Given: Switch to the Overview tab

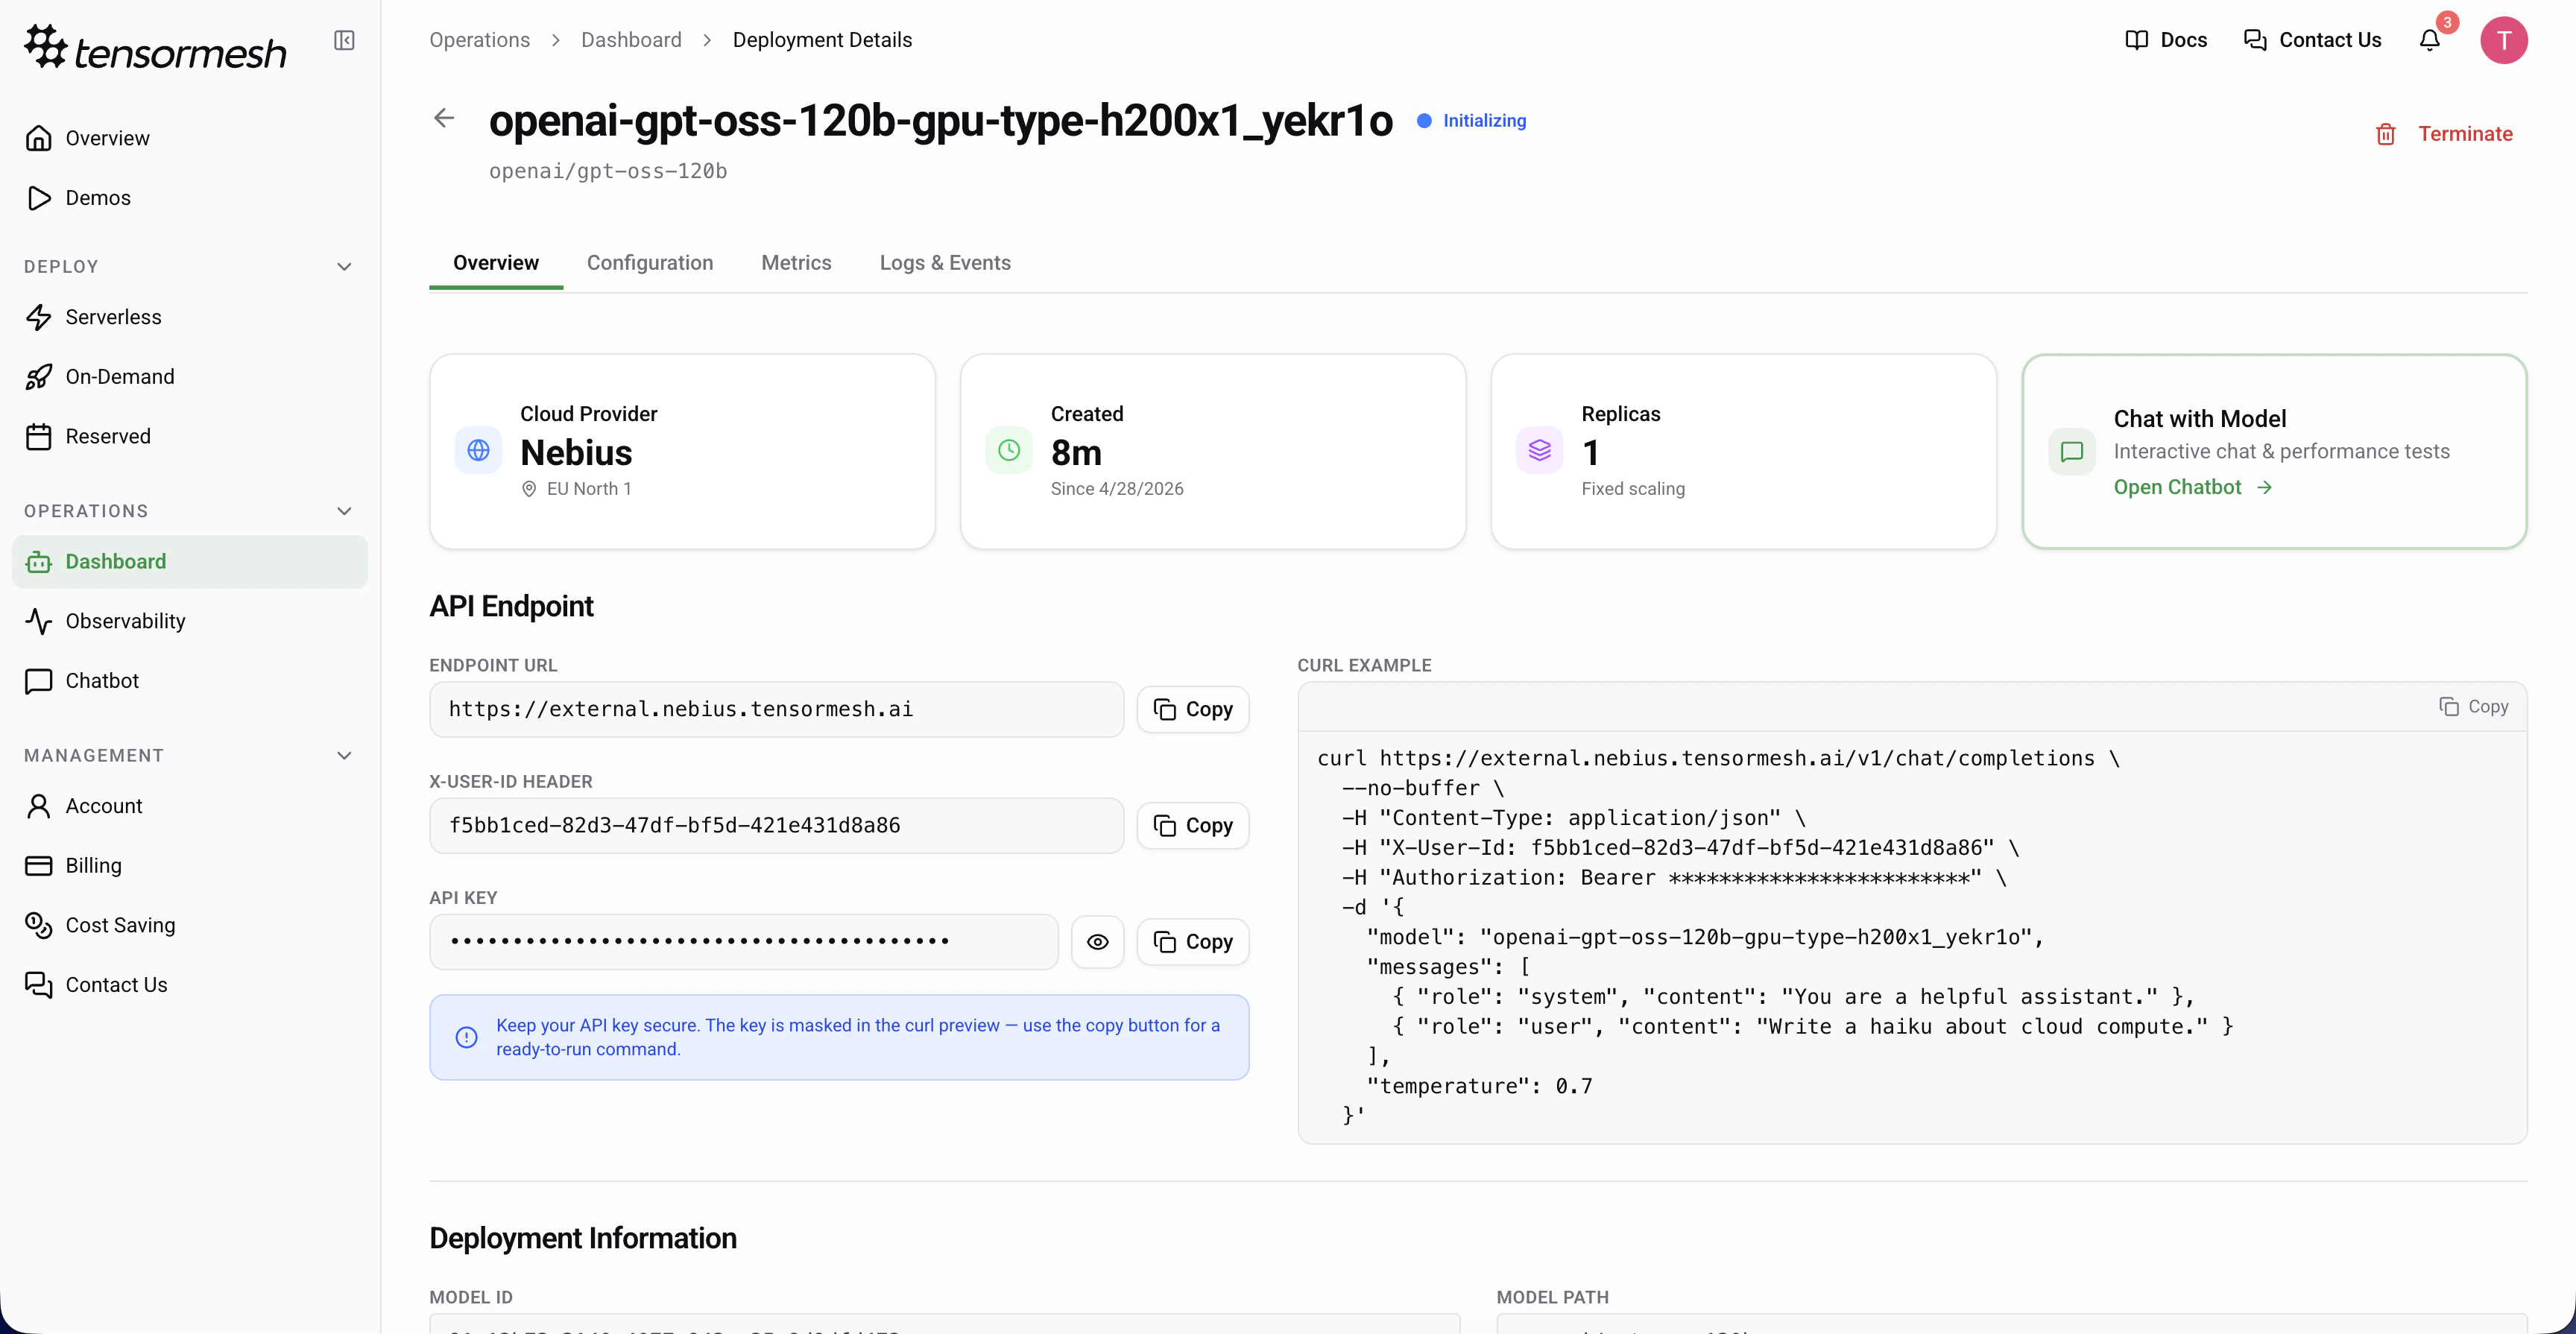Looking at the screenshot, I should (496, 263).
